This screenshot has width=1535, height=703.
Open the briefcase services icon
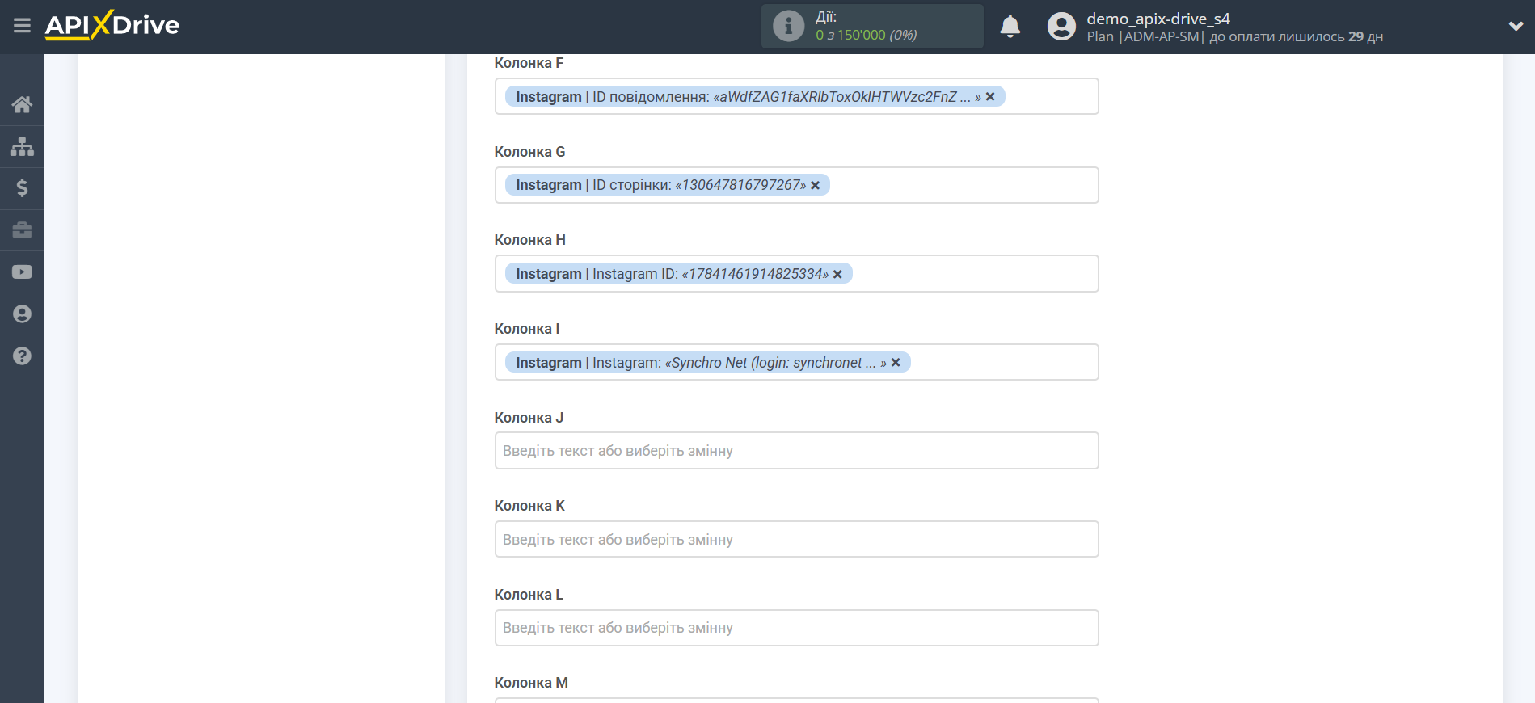coord(22,230)
